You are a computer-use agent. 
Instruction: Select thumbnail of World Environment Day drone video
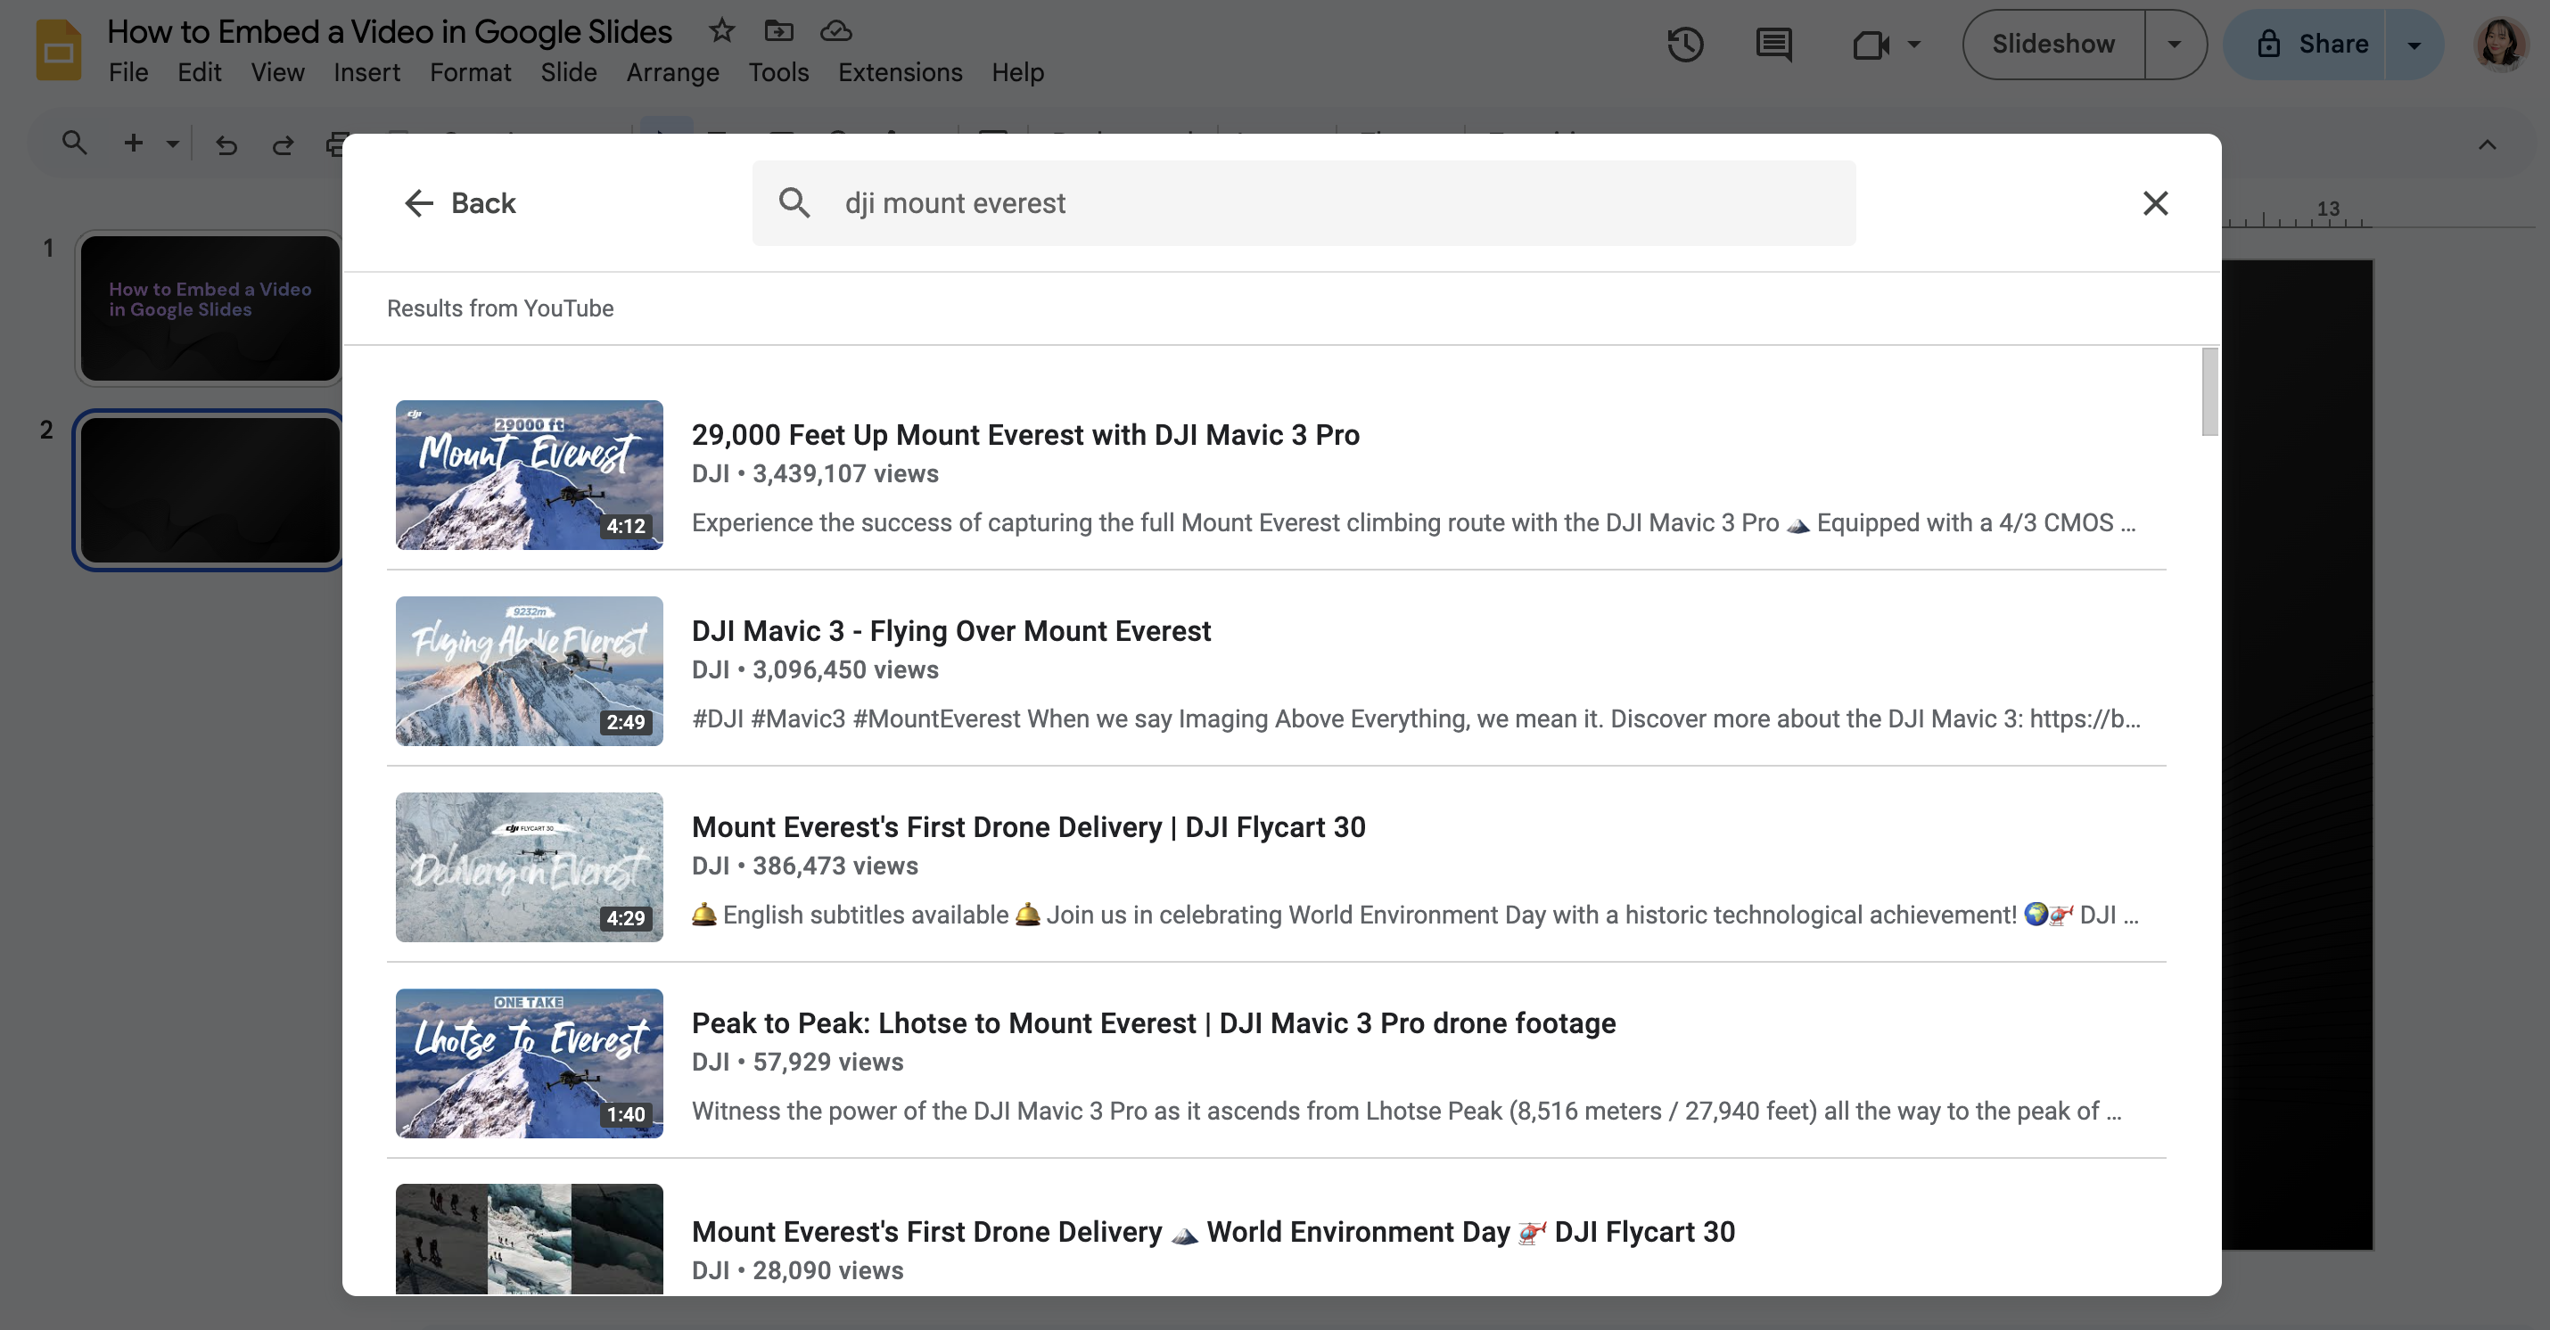click(x=529, y=1239)
